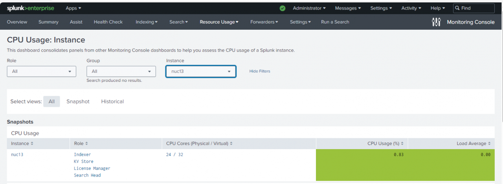The height and width of the screenshot is (184, 503).
Task: Click the green health status check icon
Action: pos(283,8)
